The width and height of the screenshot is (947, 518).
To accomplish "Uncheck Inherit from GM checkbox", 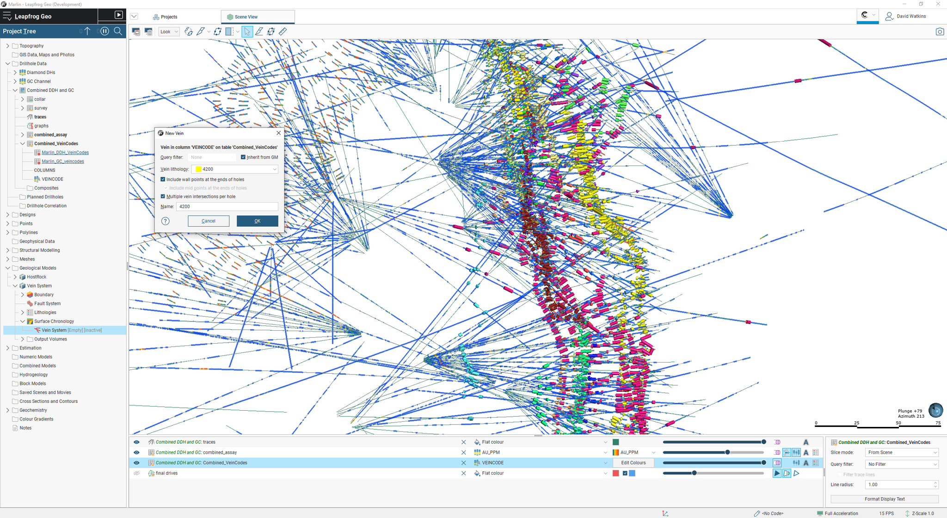I will [x=243, y=157].
